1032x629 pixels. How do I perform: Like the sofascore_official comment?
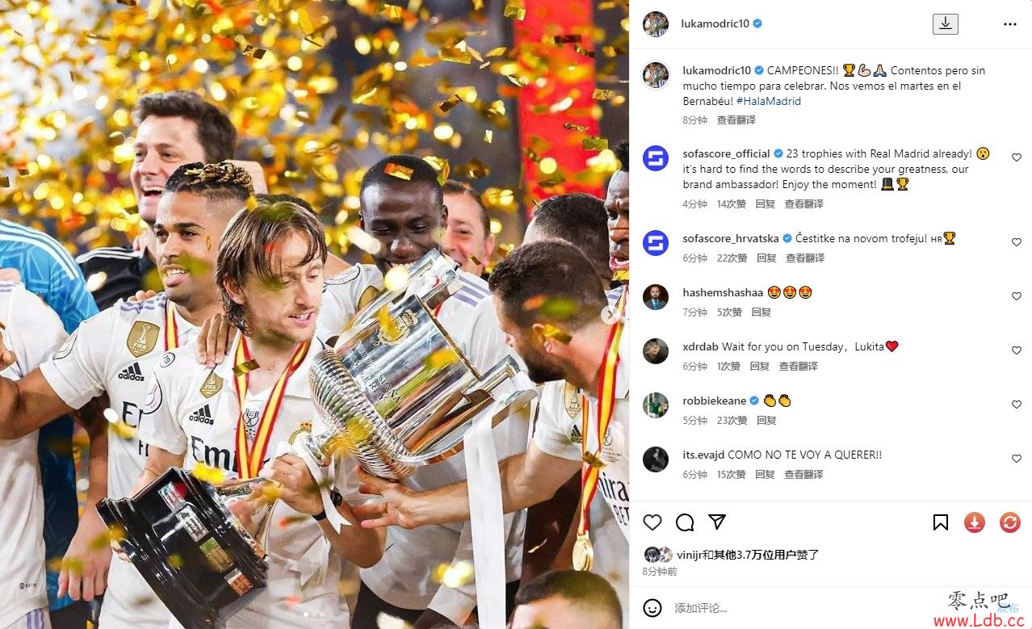click(x=1017, y=158)
